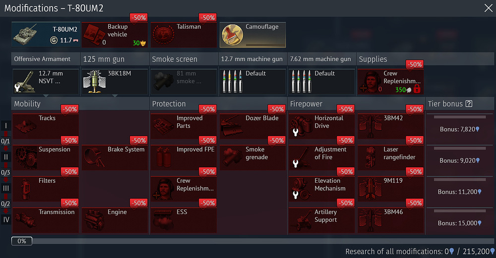
Task: Close the Modifications window
Action: 488,7
